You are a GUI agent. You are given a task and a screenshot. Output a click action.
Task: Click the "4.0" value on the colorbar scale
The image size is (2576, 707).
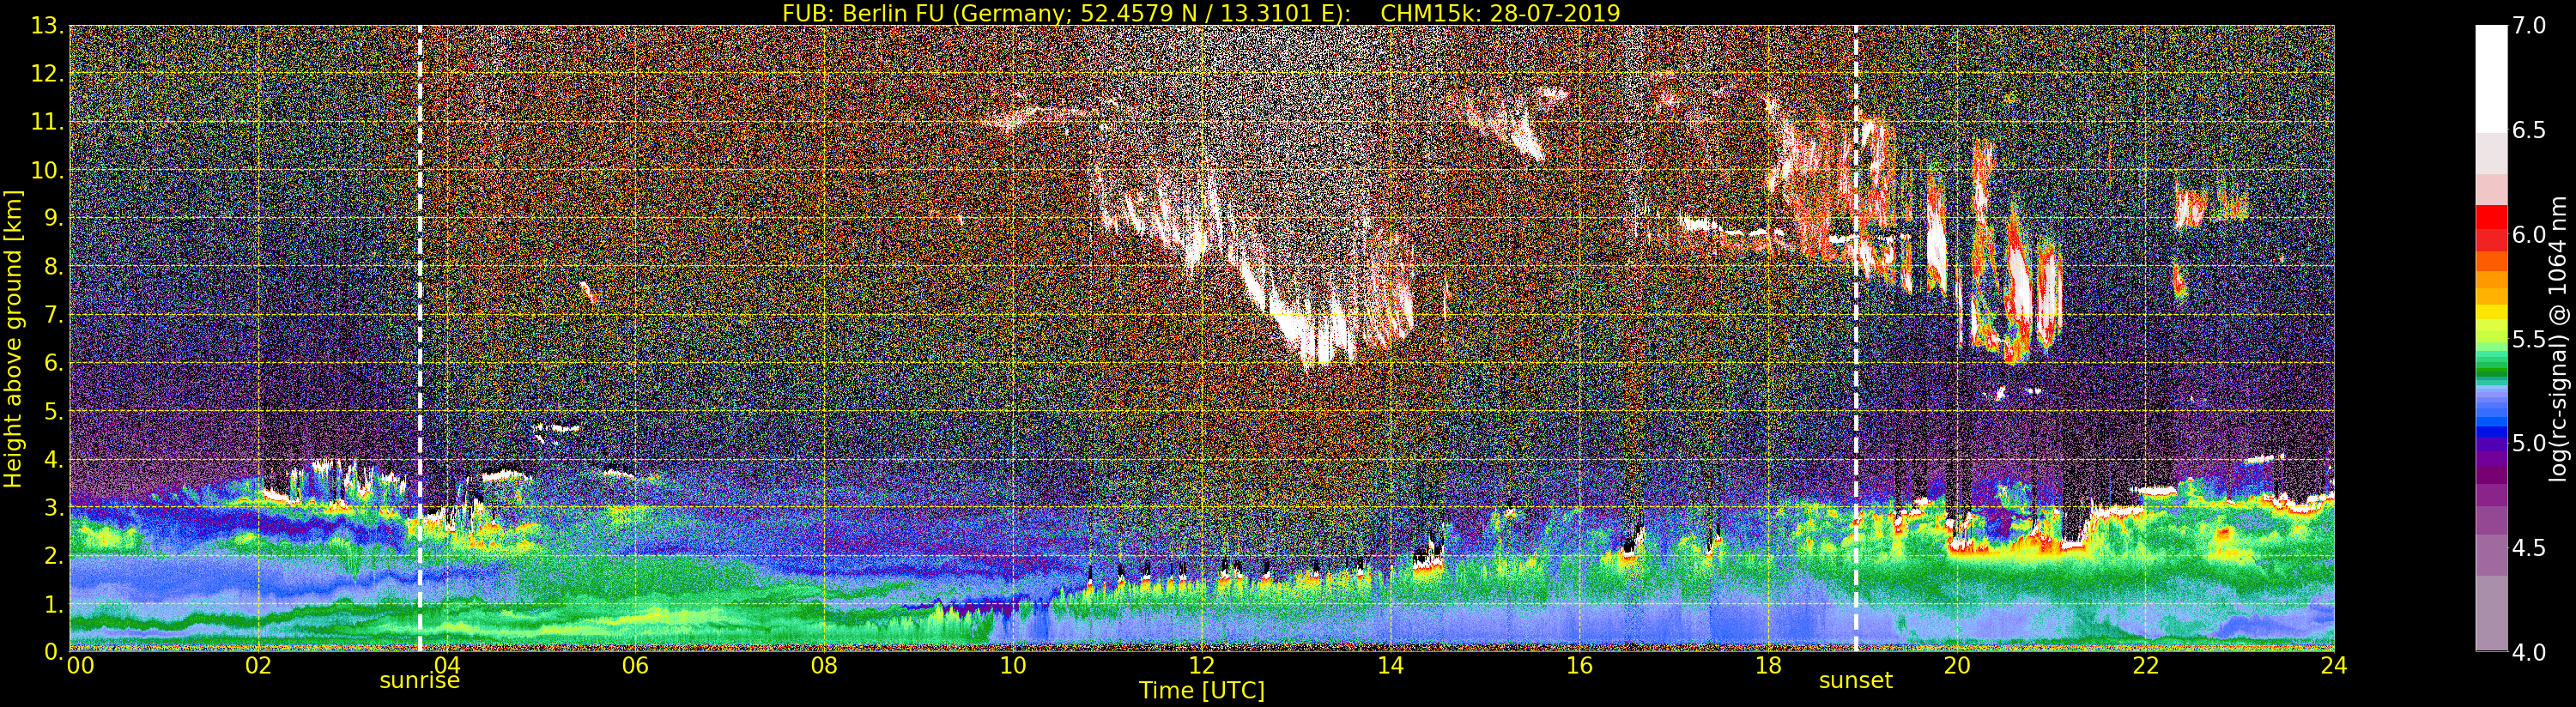coord(2529,652)
